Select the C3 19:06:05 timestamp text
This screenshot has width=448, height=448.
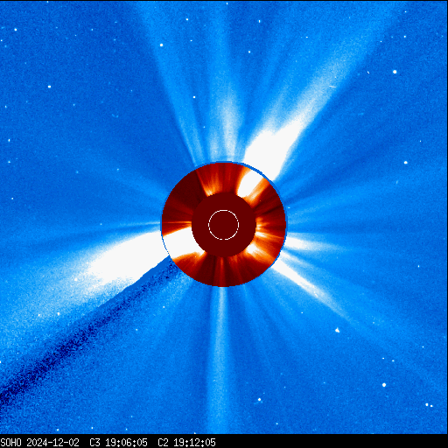coord(118,443)
